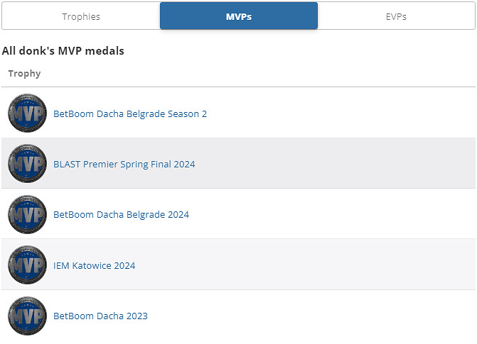Click the MVP medal for BetBoom Dacha Belgrade 2024
This screenshot has width=477, height=344.
point(27,214)
